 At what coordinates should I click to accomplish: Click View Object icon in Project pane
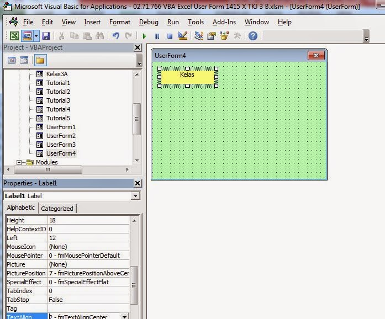click(x=24, y=60)
